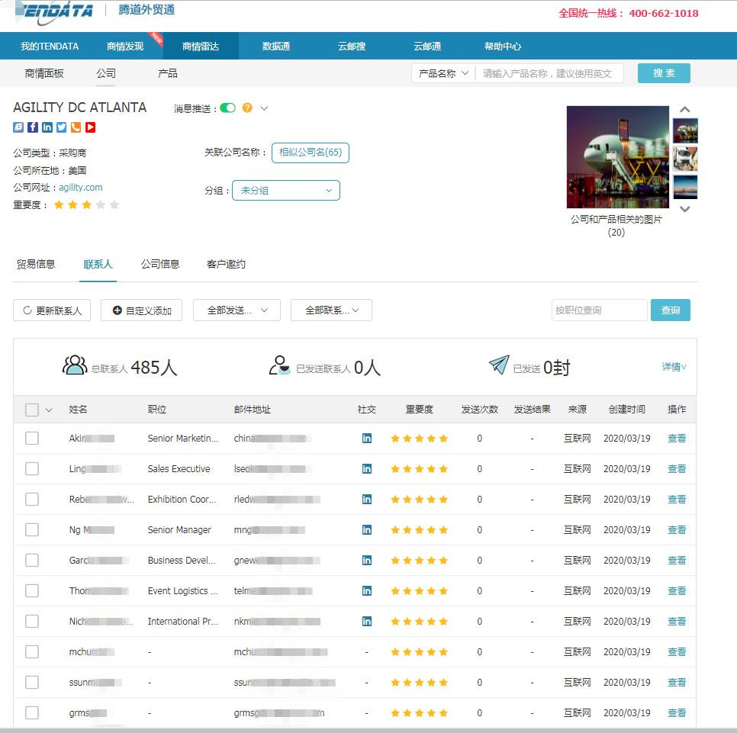The width and height of the screenshot is (737, 733).
Task: Click the total contacts people icon
Action: point(75,365)
